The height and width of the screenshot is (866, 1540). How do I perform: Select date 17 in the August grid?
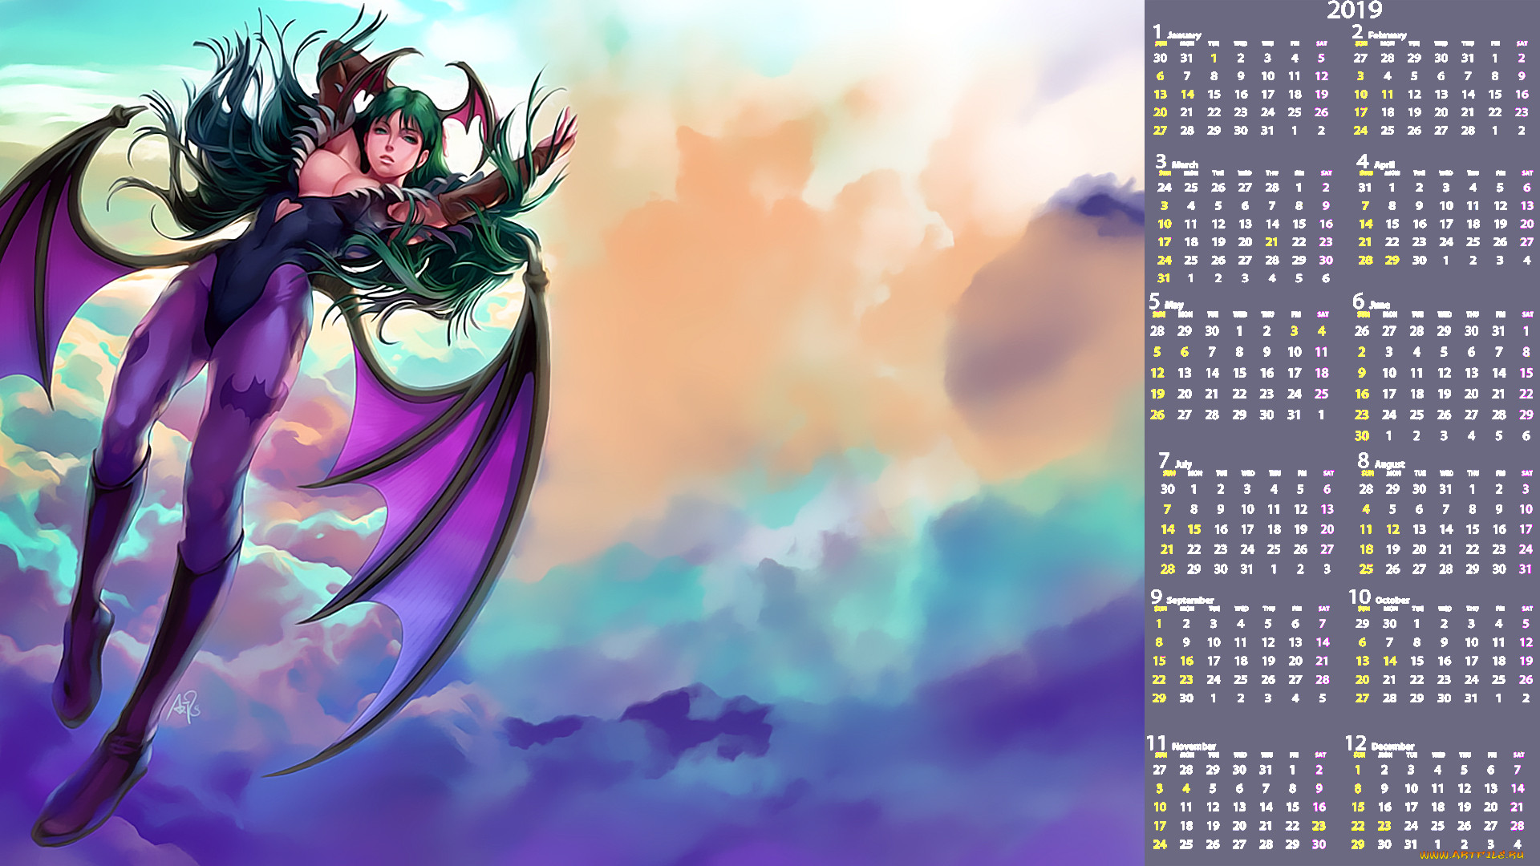(x=1526, y=529)
